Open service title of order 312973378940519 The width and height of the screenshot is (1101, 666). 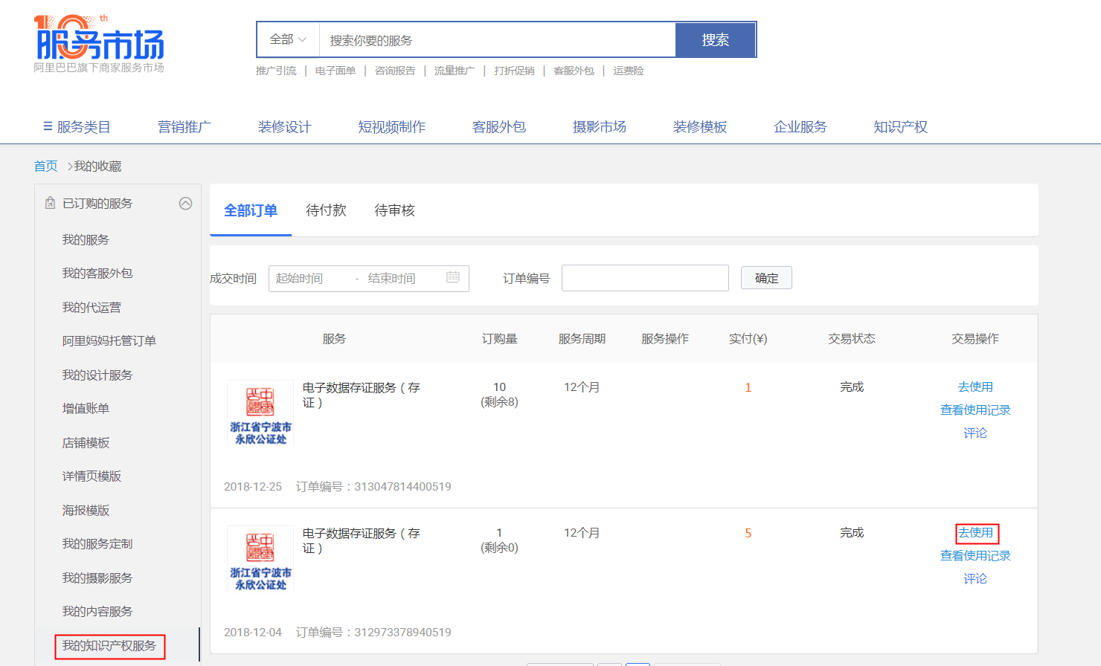[362, 540]
